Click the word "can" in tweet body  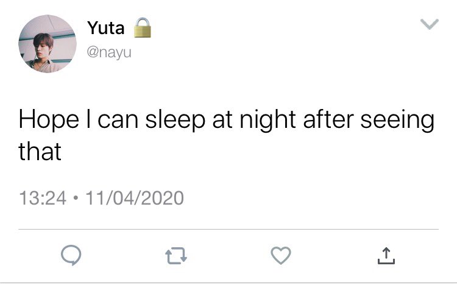(118, 121)
